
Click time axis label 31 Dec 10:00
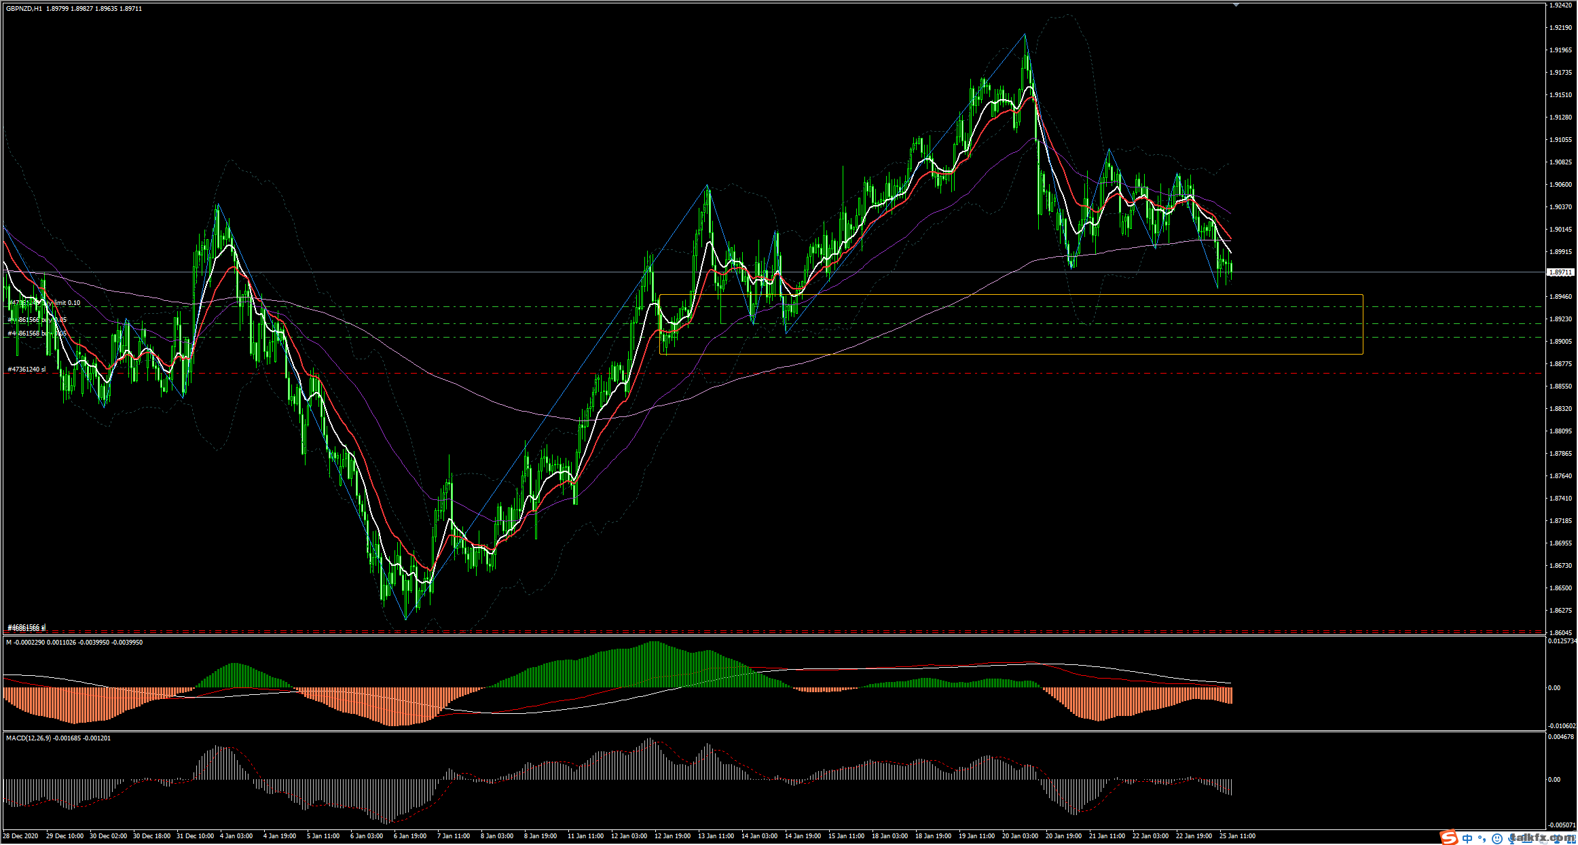195,836
